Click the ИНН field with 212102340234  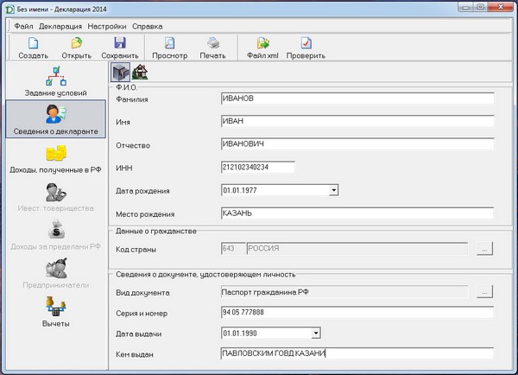tap(257, 167)
